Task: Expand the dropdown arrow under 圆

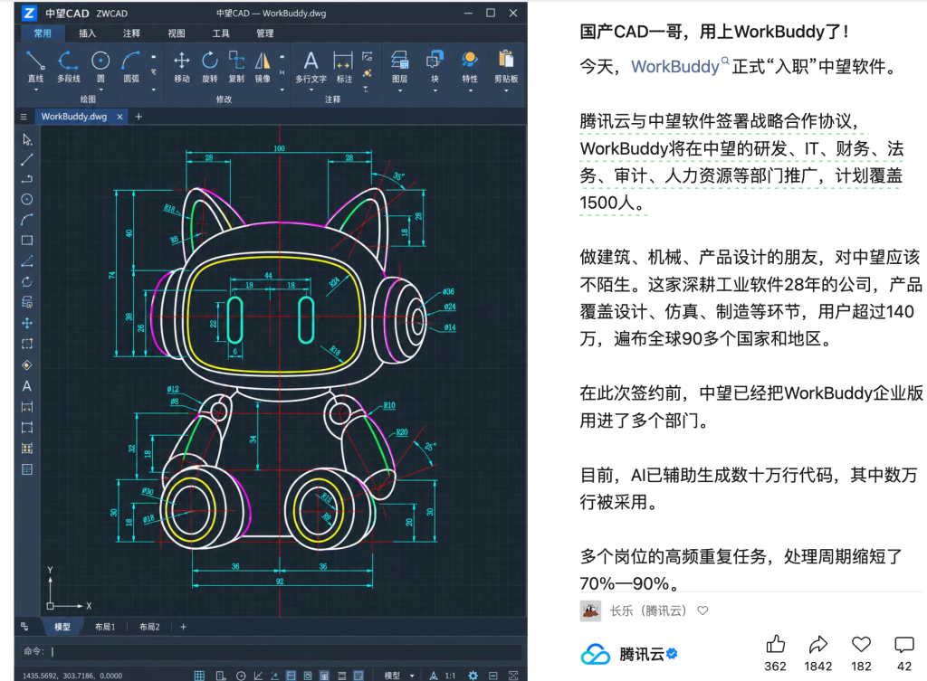Action: 100,90
